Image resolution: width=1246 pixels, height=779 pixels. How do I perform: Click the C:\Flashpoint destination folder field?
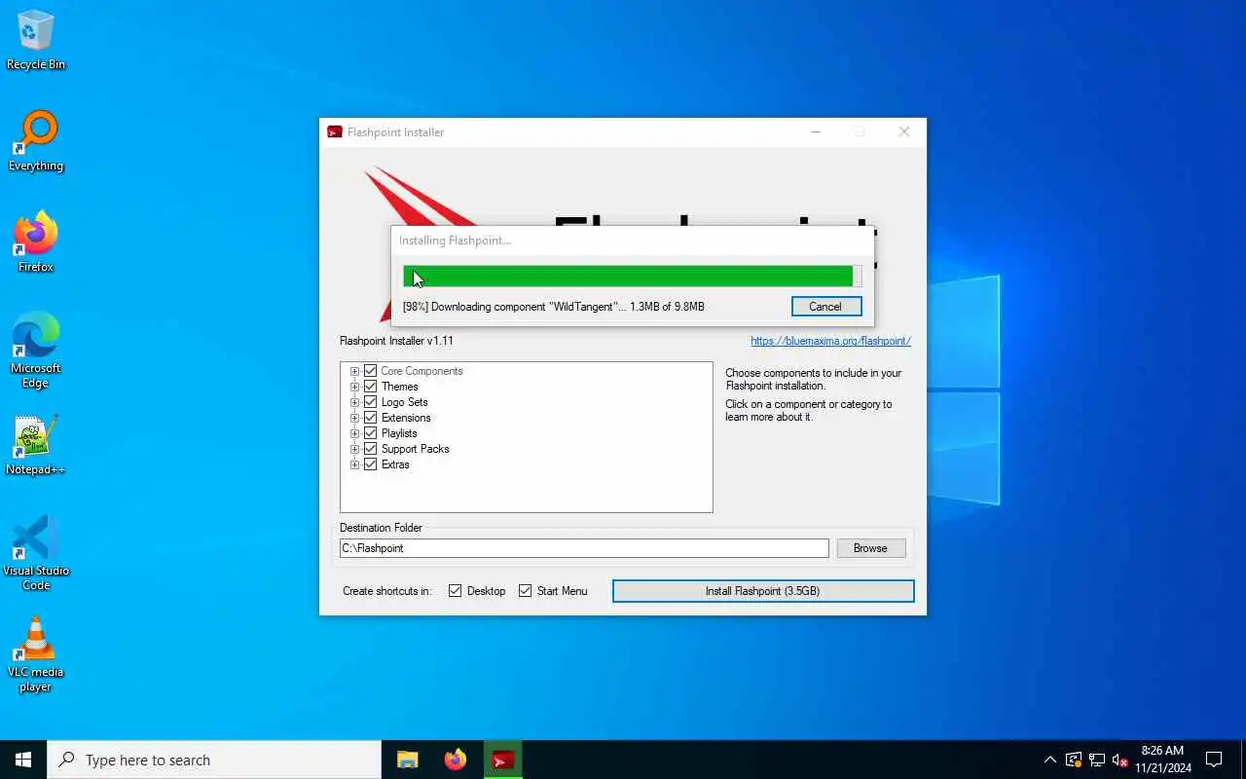coord(584,548)
